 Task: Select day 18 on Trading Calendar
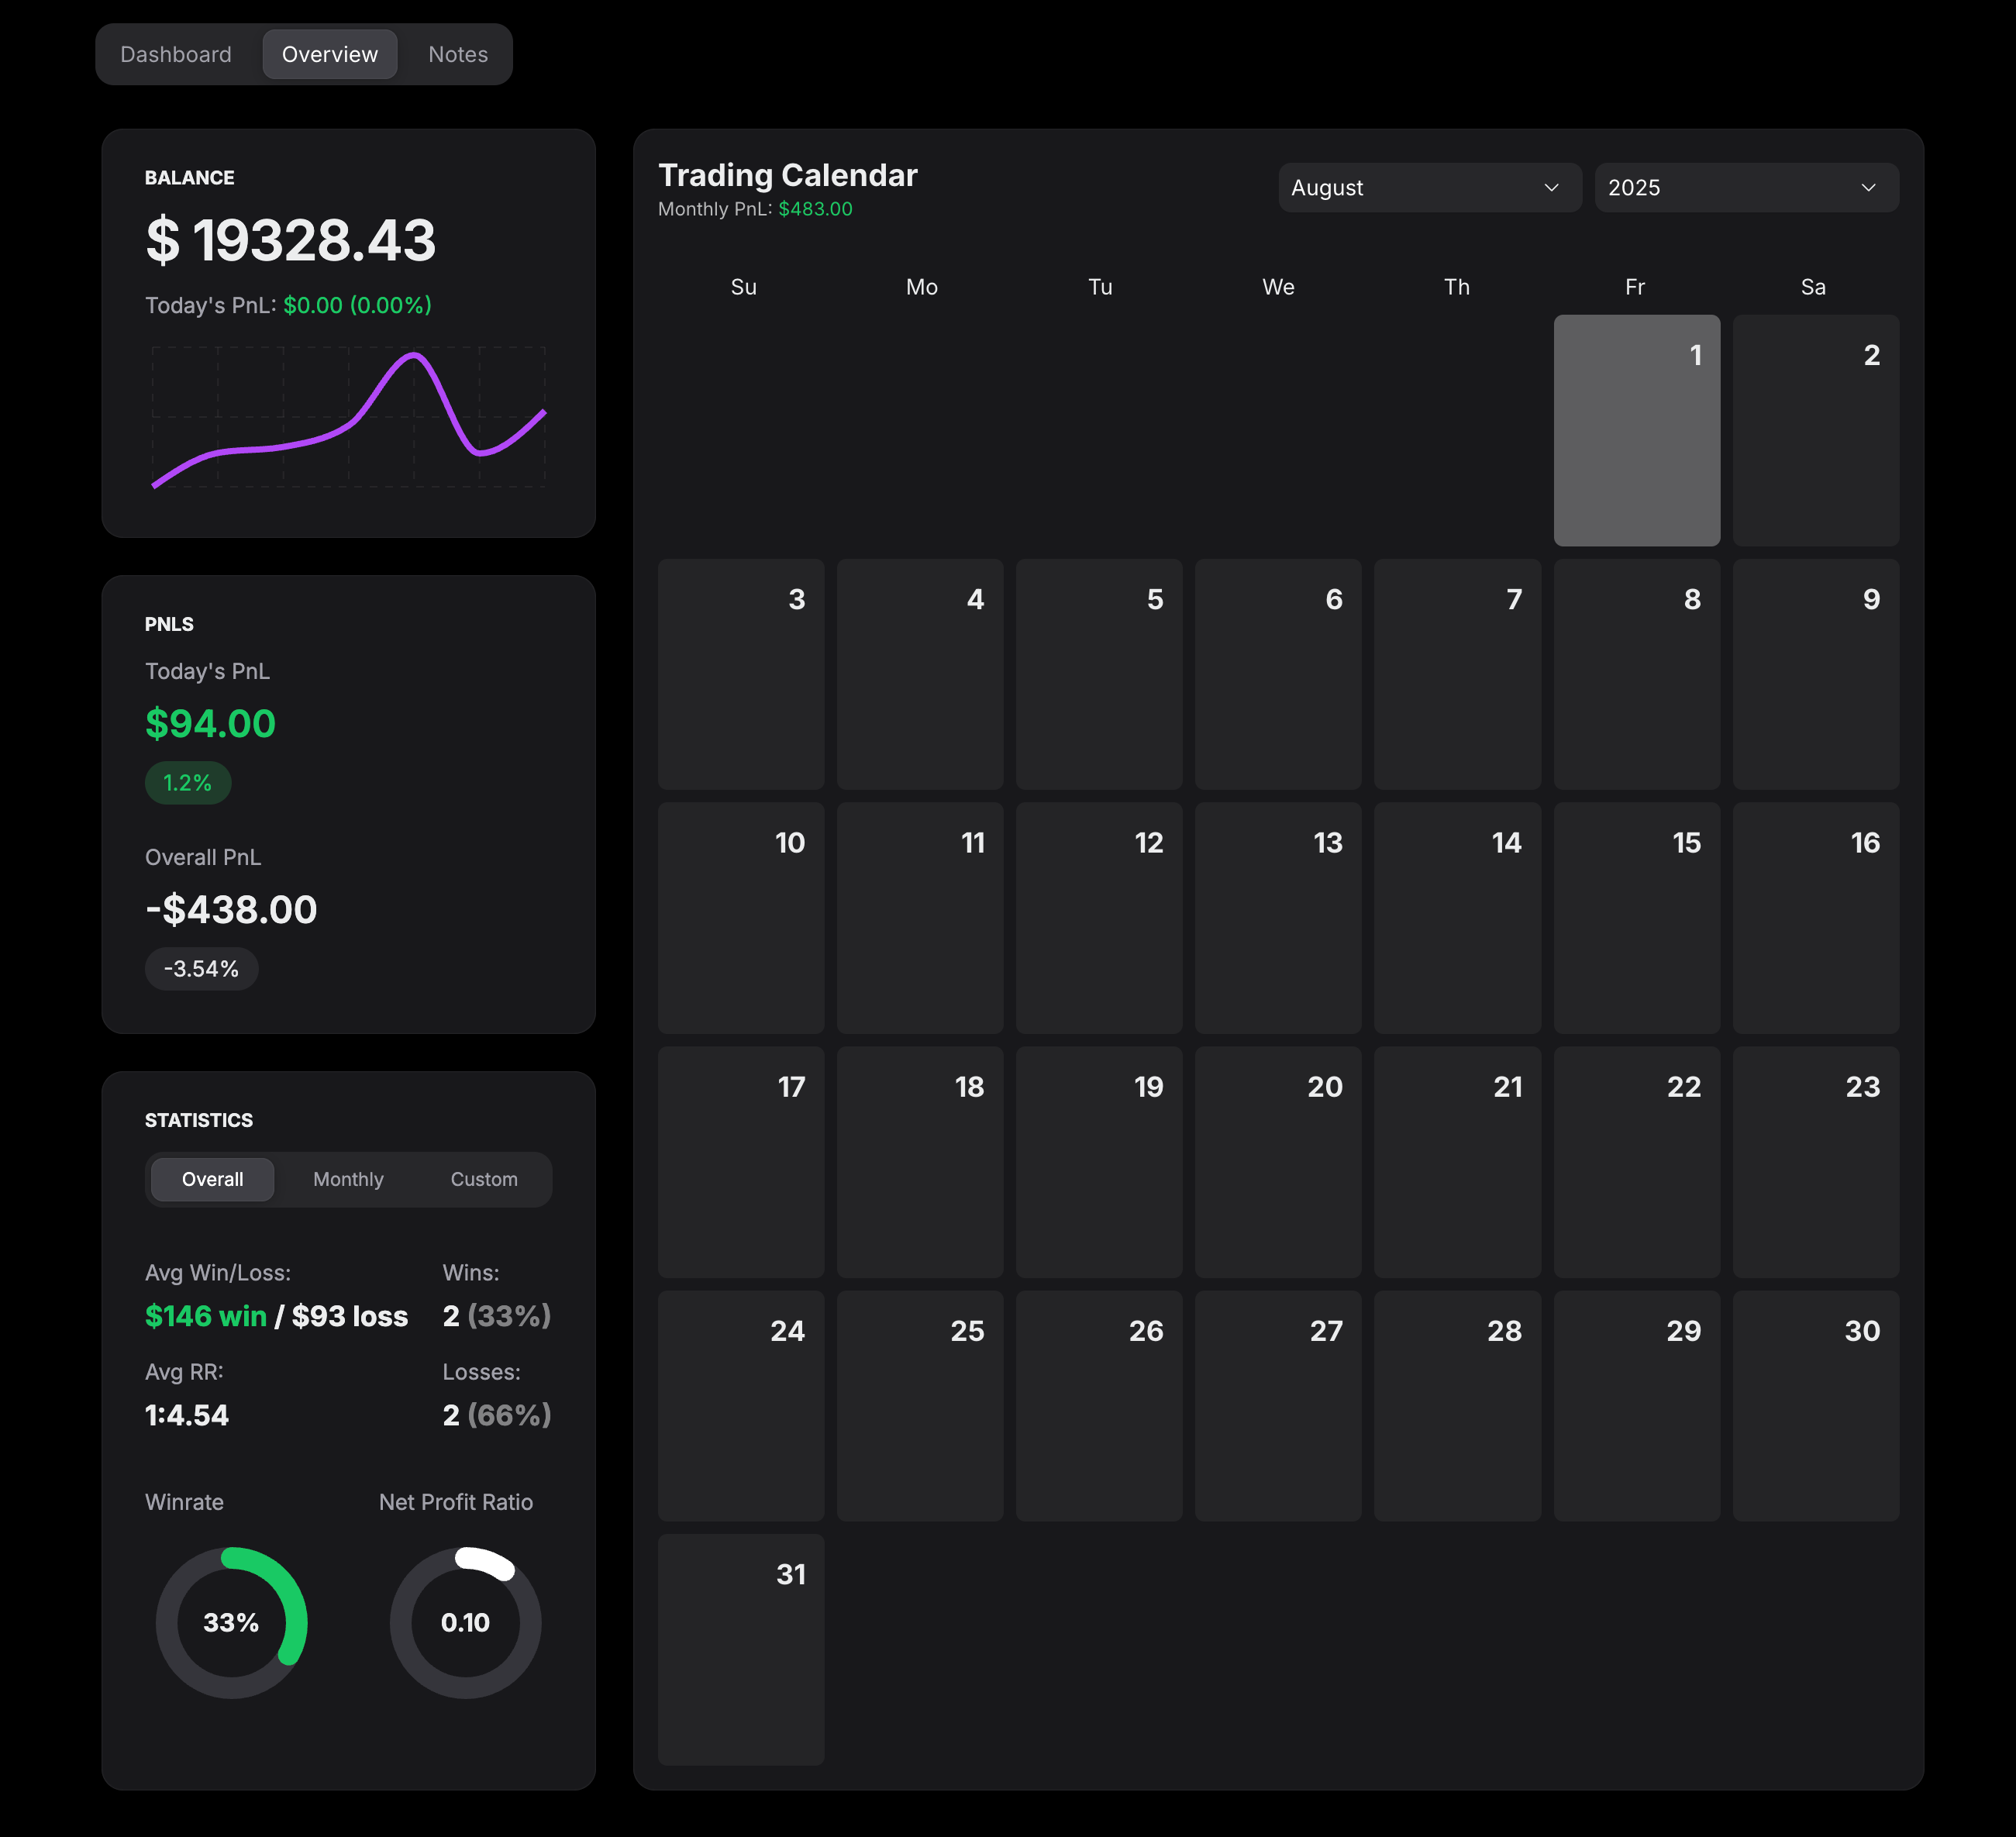click(920, 1162)
